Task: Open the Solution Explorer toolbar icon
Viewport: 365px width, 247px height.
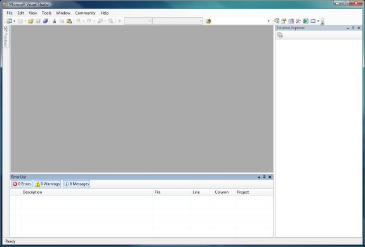Action: (276, 21)
